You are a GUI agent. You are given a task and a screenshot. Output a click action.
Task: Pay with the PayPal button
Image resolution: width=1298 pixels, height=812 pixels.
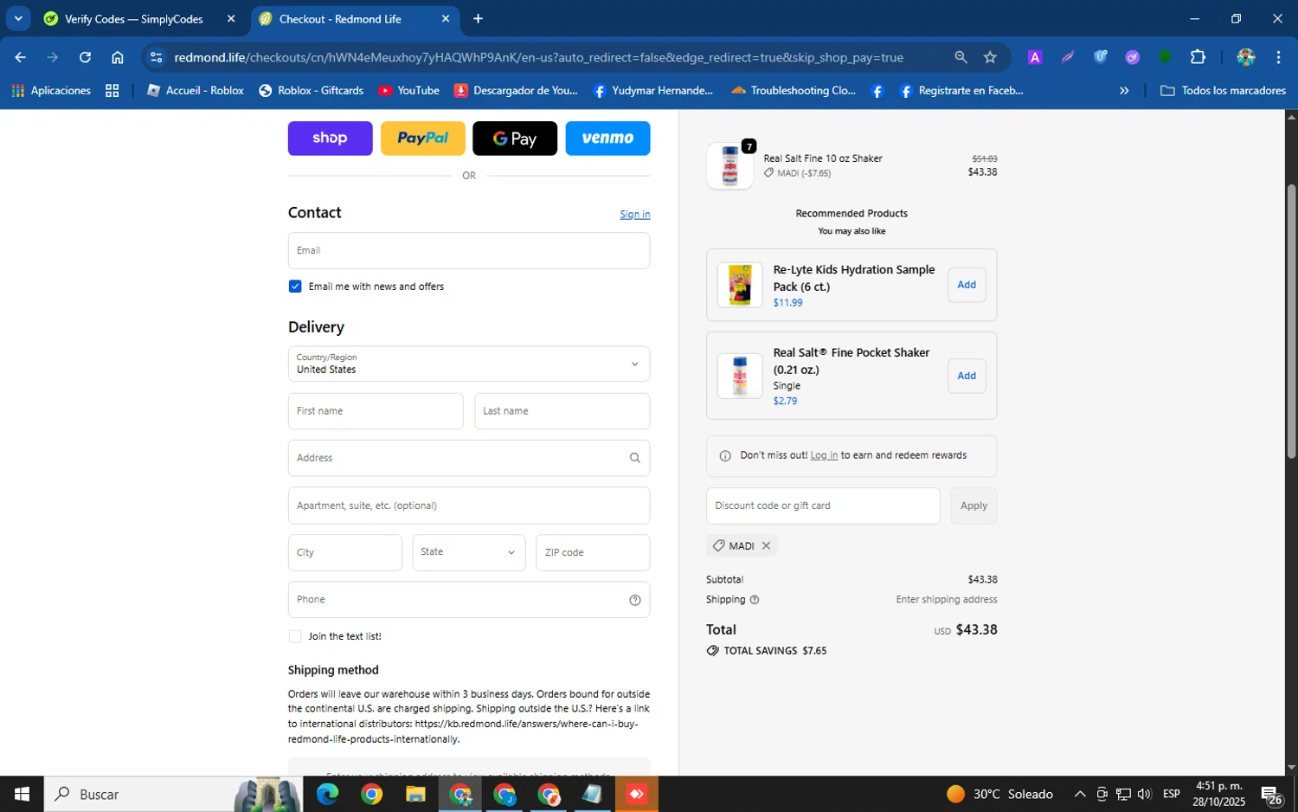pos(423,139)
